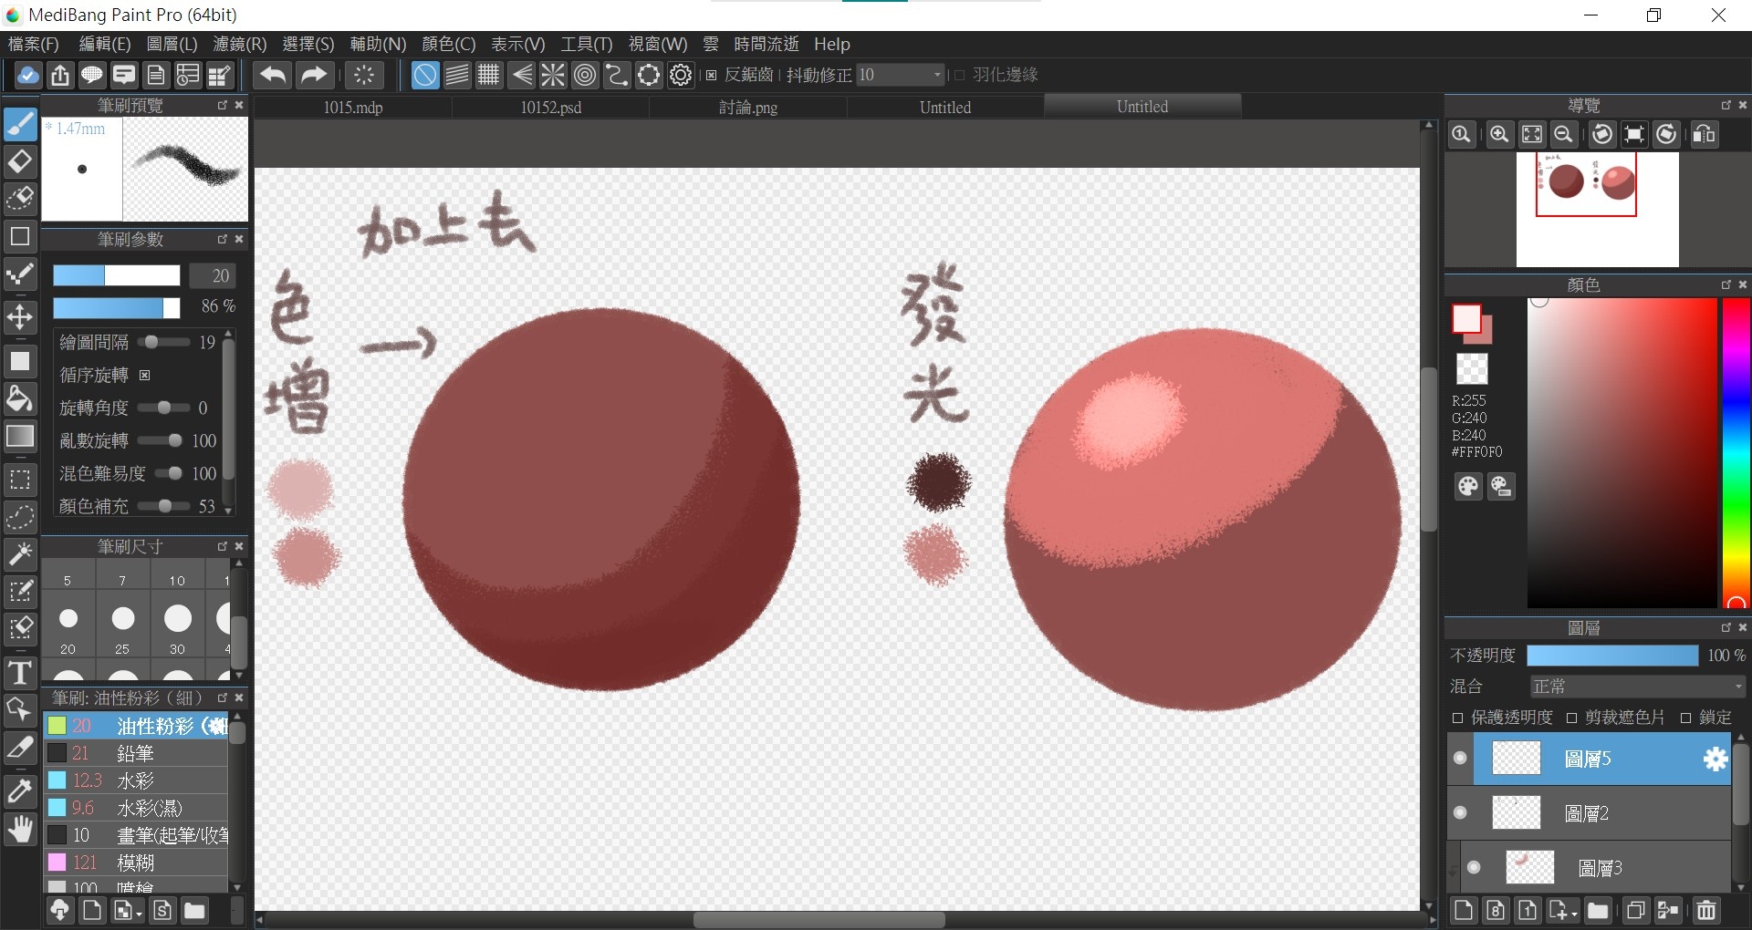Delete layer with trash icon
This screenshot has height=930, width=1752.
(x=1706, y=910)
